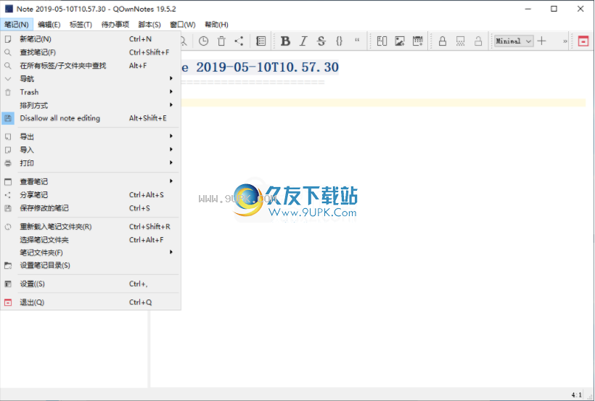Expand the 导入 submenu
Viewport: 595px width, 401px height.
(91, 150)
